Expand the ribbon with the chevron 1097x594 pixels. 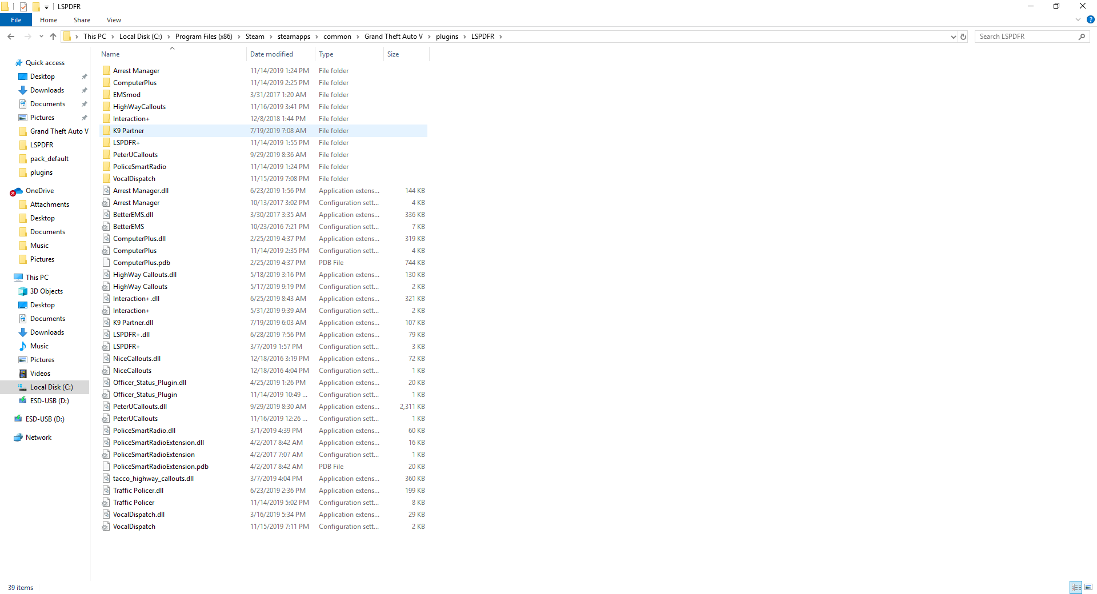click(x=1078, y=19)
